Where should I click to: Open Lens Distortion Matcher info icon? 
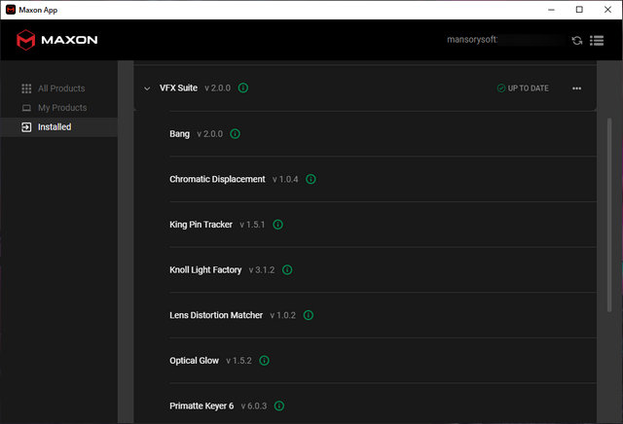(308, 315)
